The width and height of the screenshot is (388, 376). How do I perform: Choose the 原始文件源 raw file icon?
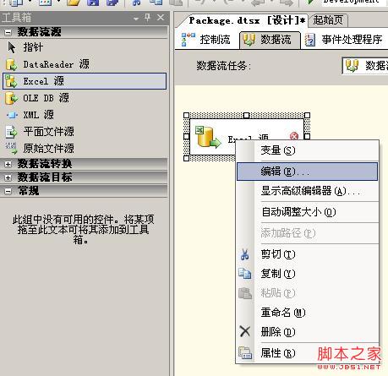tap(11, 148)
